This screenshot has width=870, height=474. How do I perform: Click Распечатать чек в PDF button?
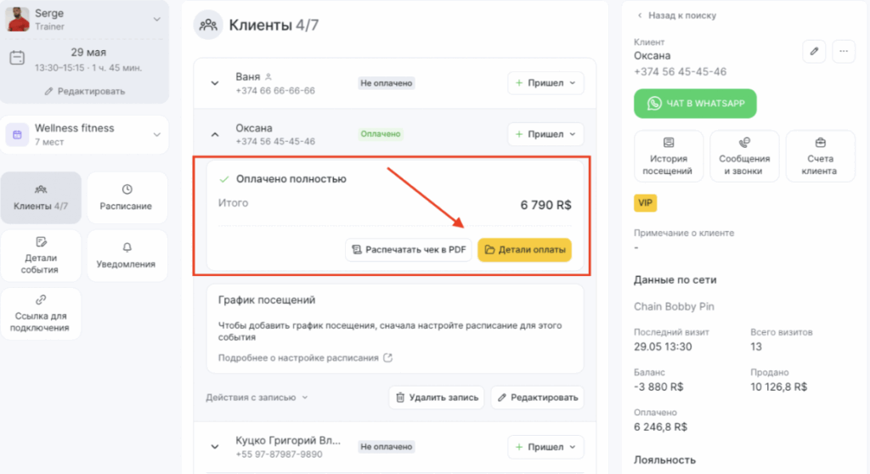coord(409,250)
